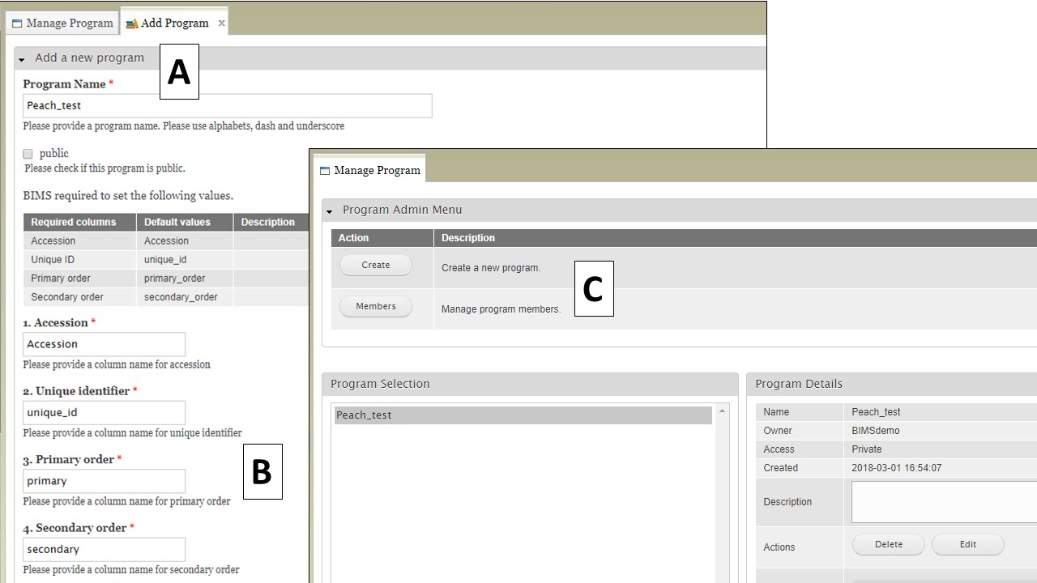Close the Add Program tab
The width and height of the screenshot is (1037, 583).
tap(221, 23)
